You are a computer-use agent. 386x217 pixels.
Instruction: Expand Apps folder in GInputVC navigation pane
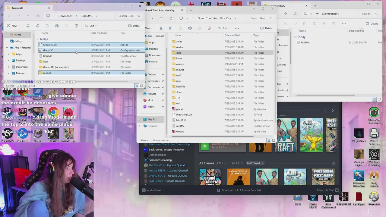point(8,54)
